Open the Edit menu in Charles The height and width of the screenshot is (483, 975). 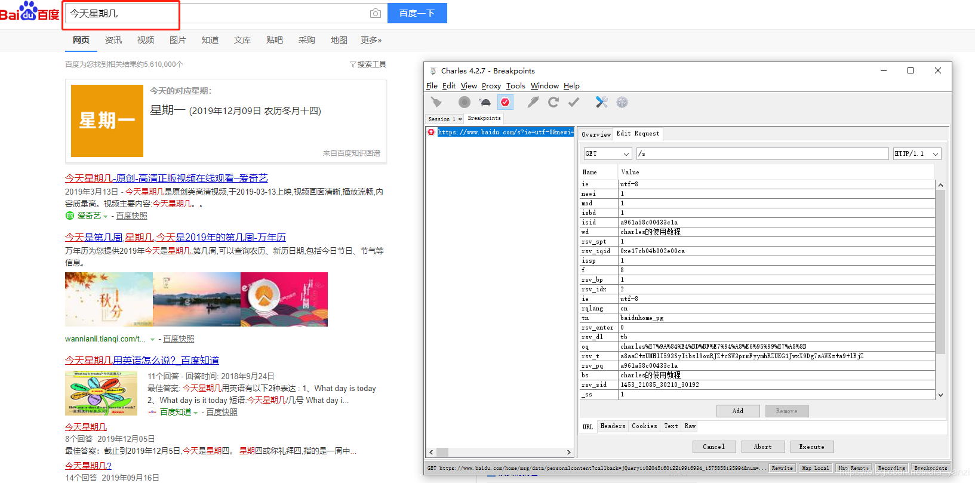pyautogui.click(x=449, y=86)
